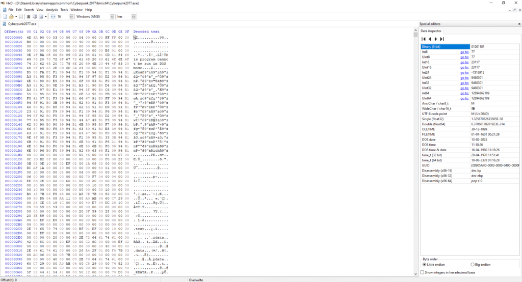Open the hex offset base dropdown
The width and height of the screenshot is (522, 282).
point(134,17)
